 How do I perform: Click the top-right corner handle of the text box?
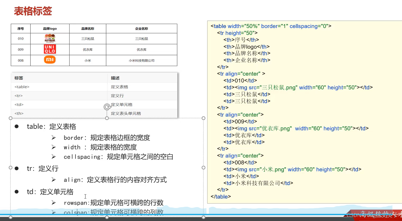tap(204, 118)
